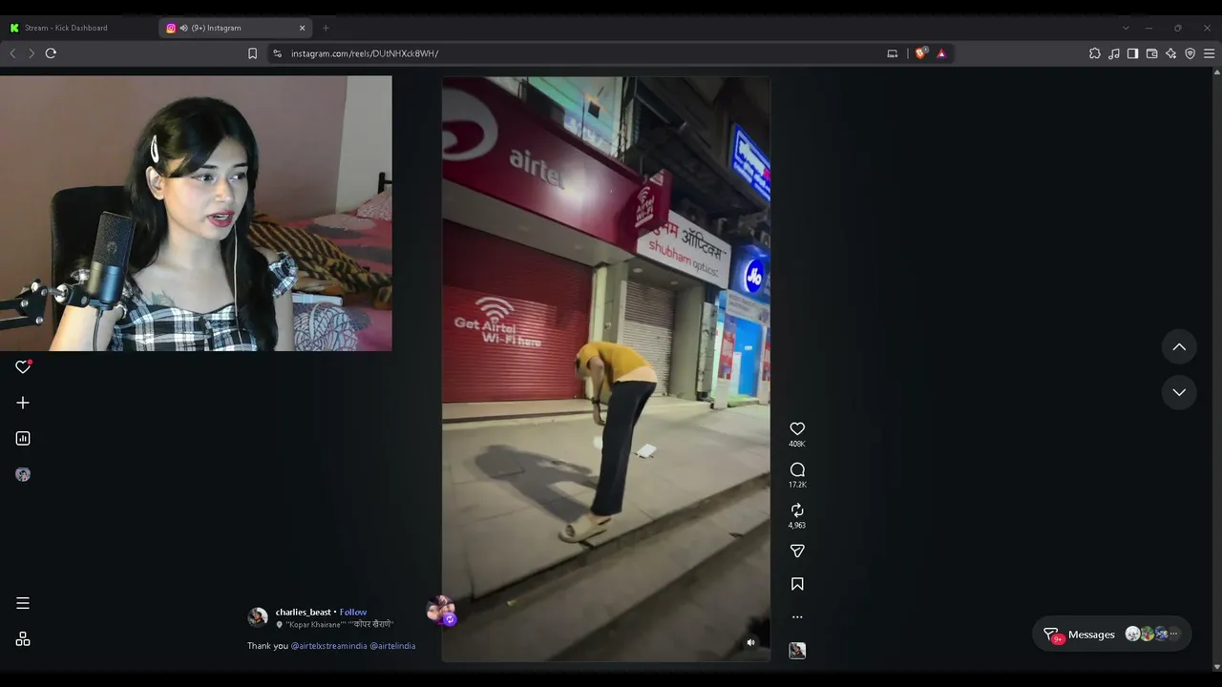Screen dimensions: 1222x687
Task: Click the reel video to pause it
Action: coord(605,368)
